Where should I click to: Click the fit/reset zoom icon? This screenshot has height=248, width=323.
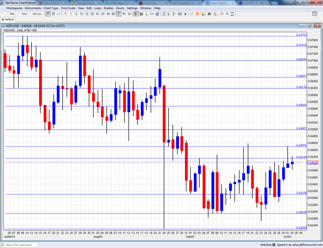(x=232, y=14)
